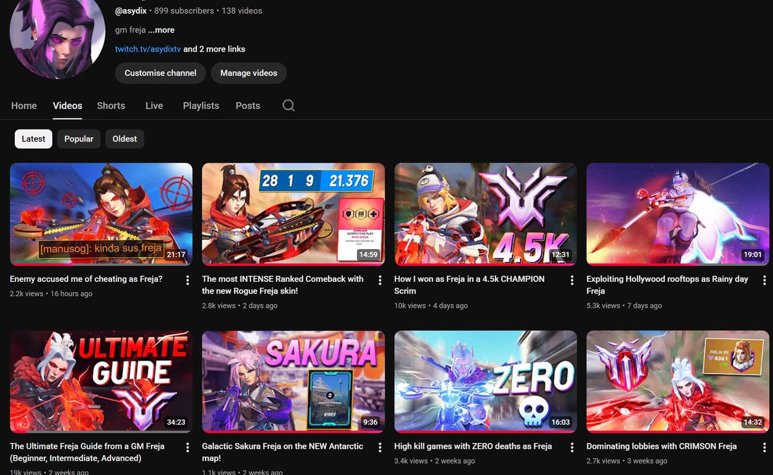Open the Shorts tab

[x=111, y=106]
